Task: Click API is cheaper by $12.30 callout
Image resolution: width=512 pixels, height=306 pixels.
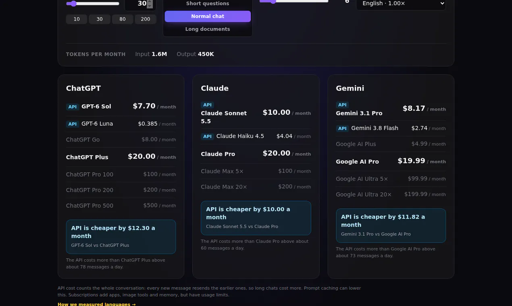Action: pos(121,237)
